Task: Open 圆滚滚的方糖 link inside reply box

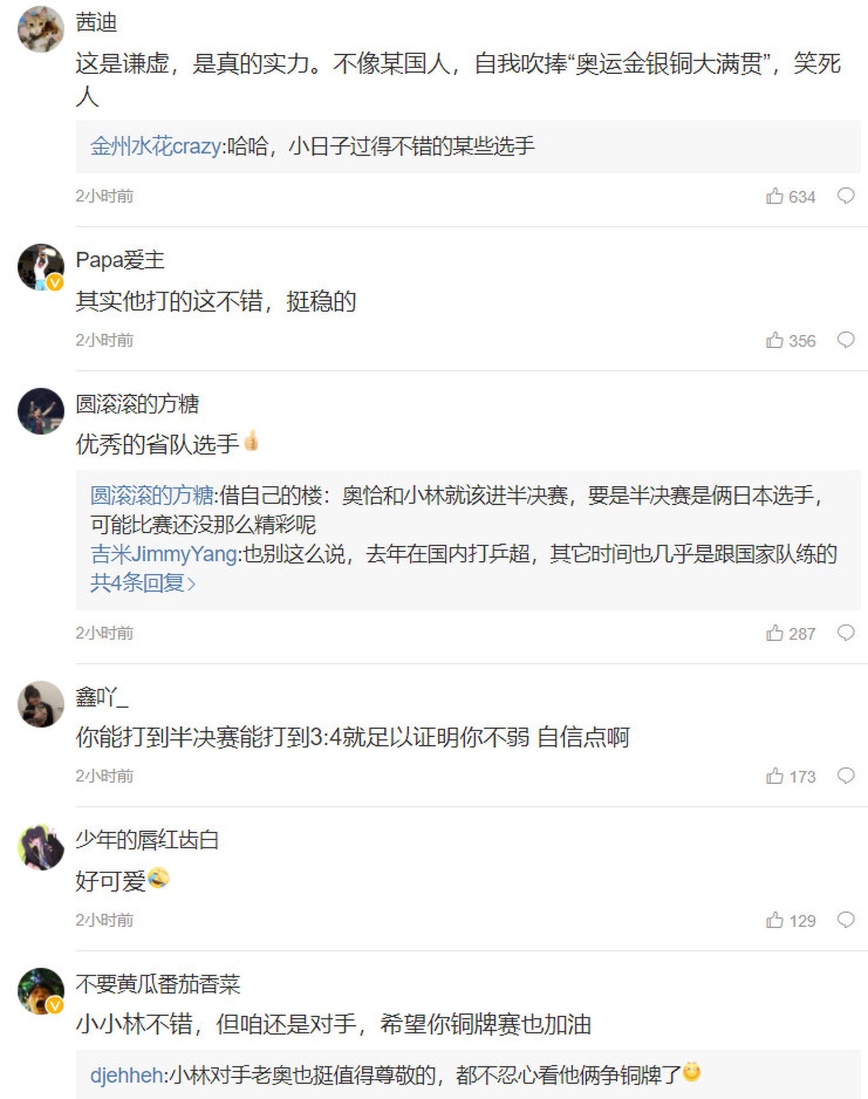Action: point(151,495)
